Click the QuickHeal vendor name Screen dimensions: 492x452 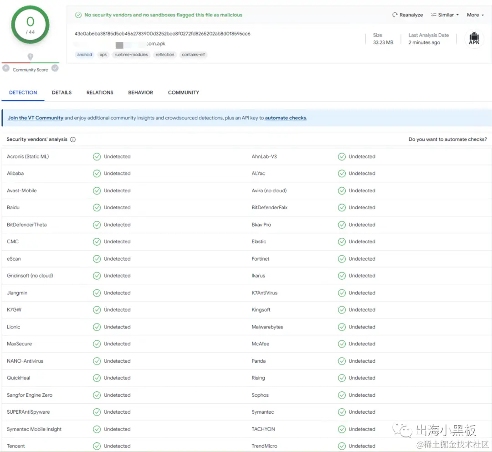tap(19, 378)
